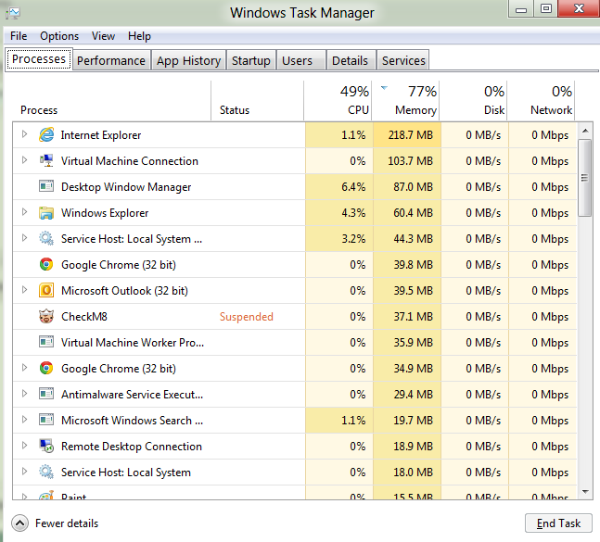Click the End Task button

(x=558, y=523)
